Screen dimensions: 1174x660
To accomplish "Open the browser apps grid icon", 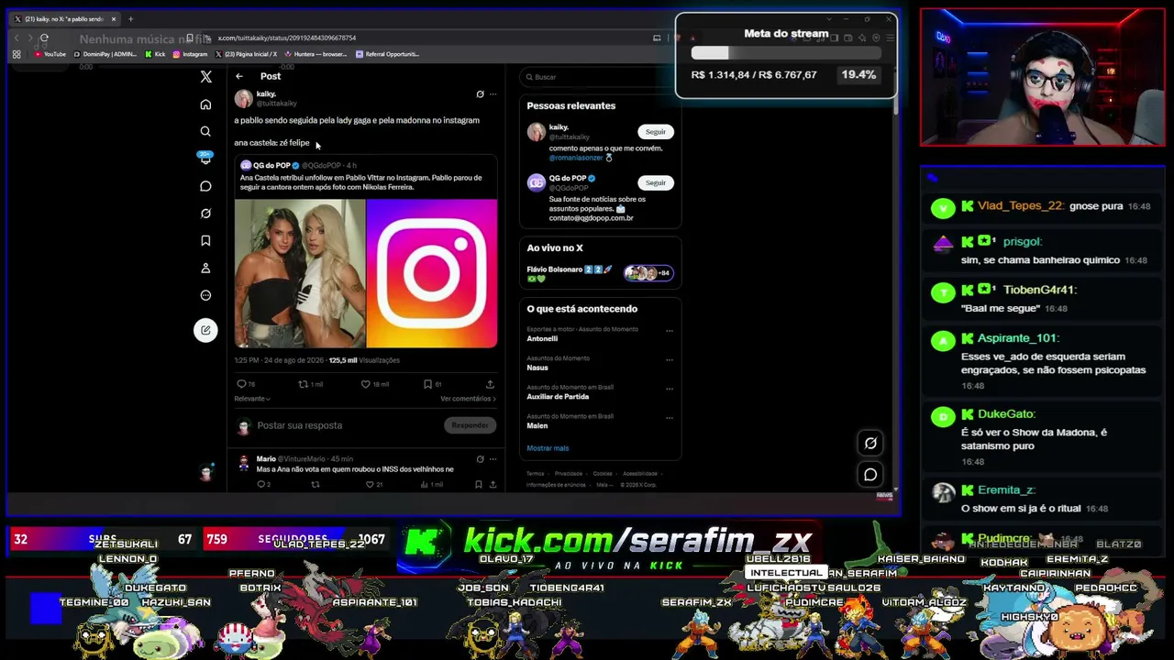I will [x=17, y=54].
